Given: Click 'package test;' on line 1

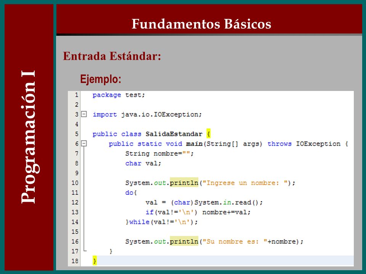Looking at the screenshot, I should pyautogui.click(x=119, y=95).
